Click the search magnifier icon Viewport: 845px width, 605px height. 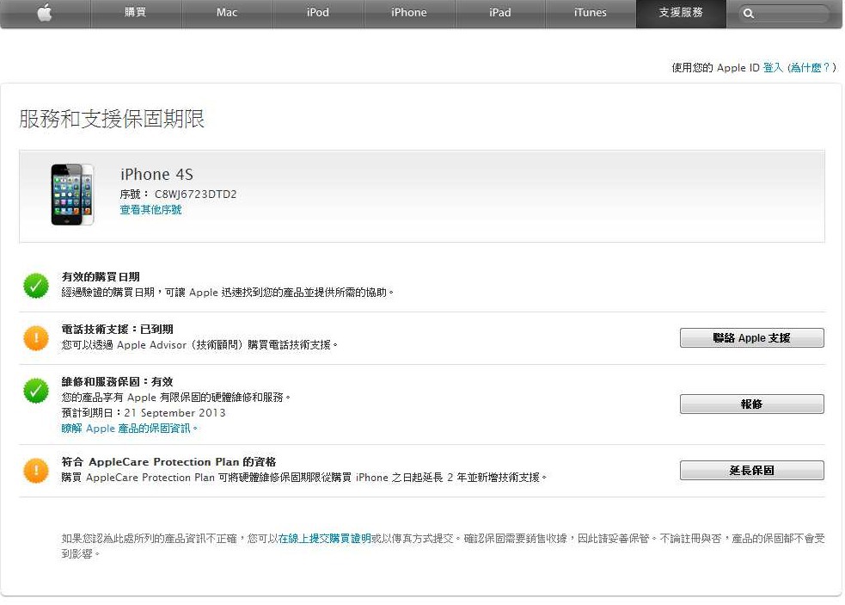click(748, 14)
